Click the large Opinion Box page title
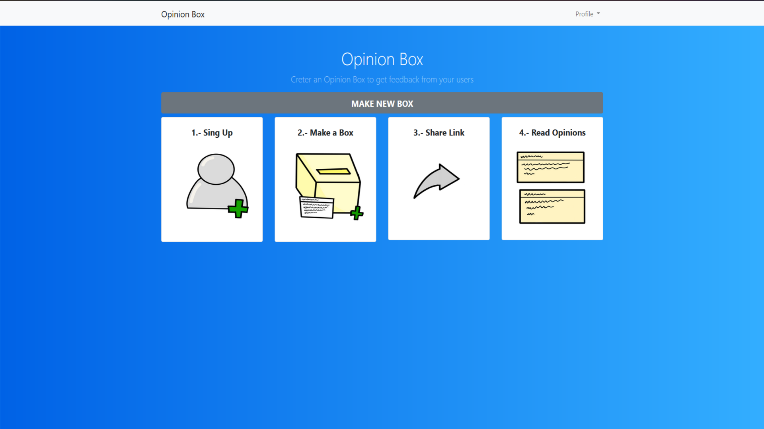The height and width of the screenshot is (429, 764). pos(382,60)
